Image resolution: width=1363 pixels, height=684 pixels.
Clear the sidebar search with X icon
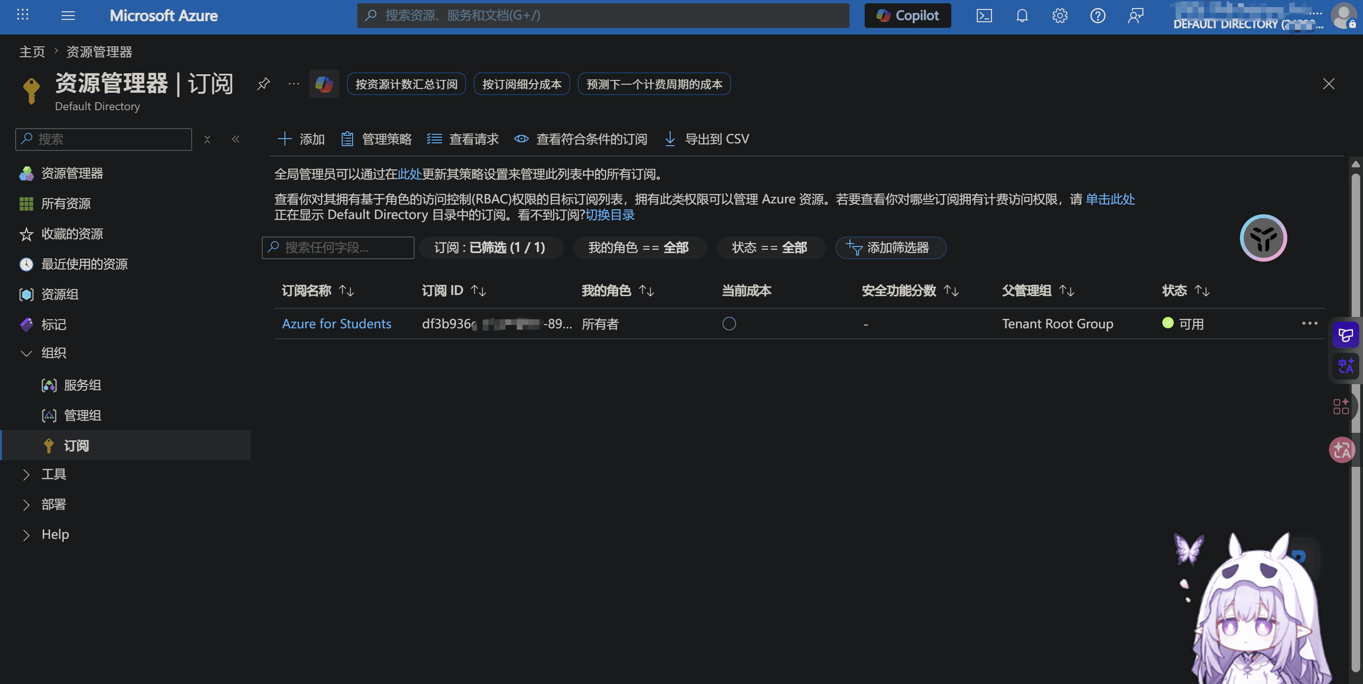pos(207,139)
